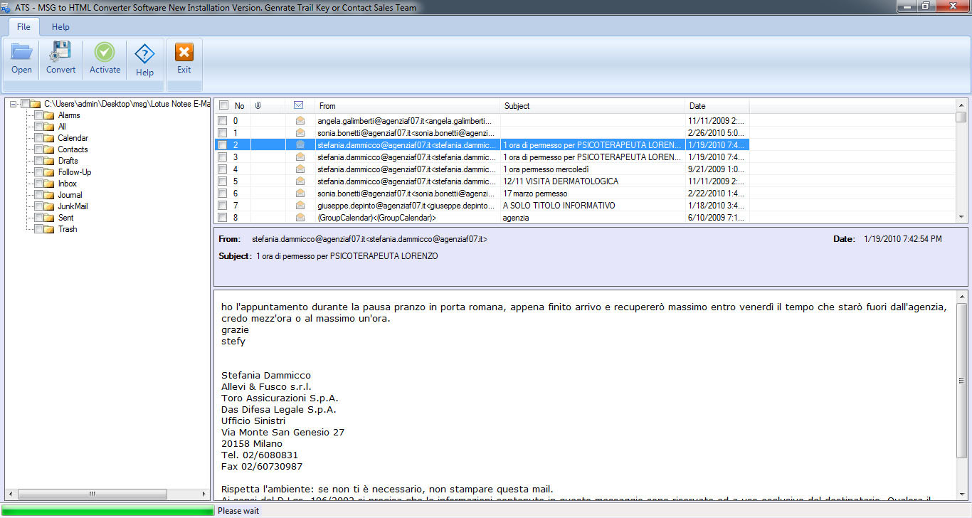Click the Journal folder icon
The image size is (972, 518).
[x=48, y=195]
